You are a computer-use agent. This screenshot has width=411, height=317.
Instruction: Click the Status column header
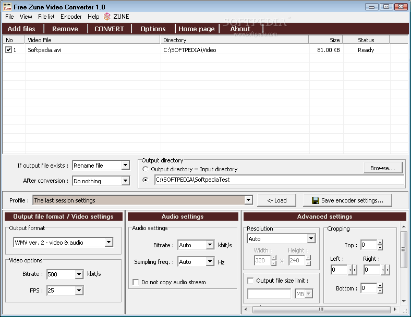366,40
